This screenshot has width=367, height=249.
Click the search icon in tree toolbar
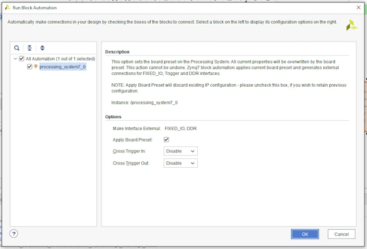point(17,48)
